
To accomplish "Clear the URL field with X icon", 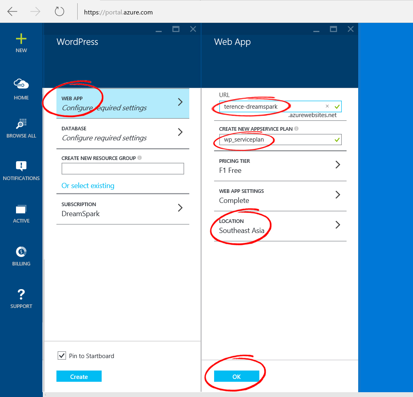I will [x=327, y=106].
